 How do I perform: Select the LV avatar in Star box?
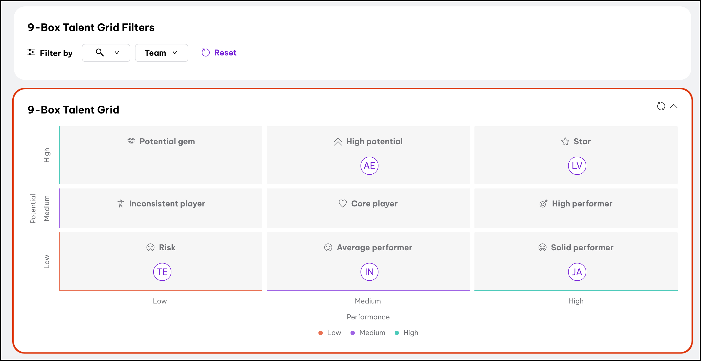tap(577, 166)
